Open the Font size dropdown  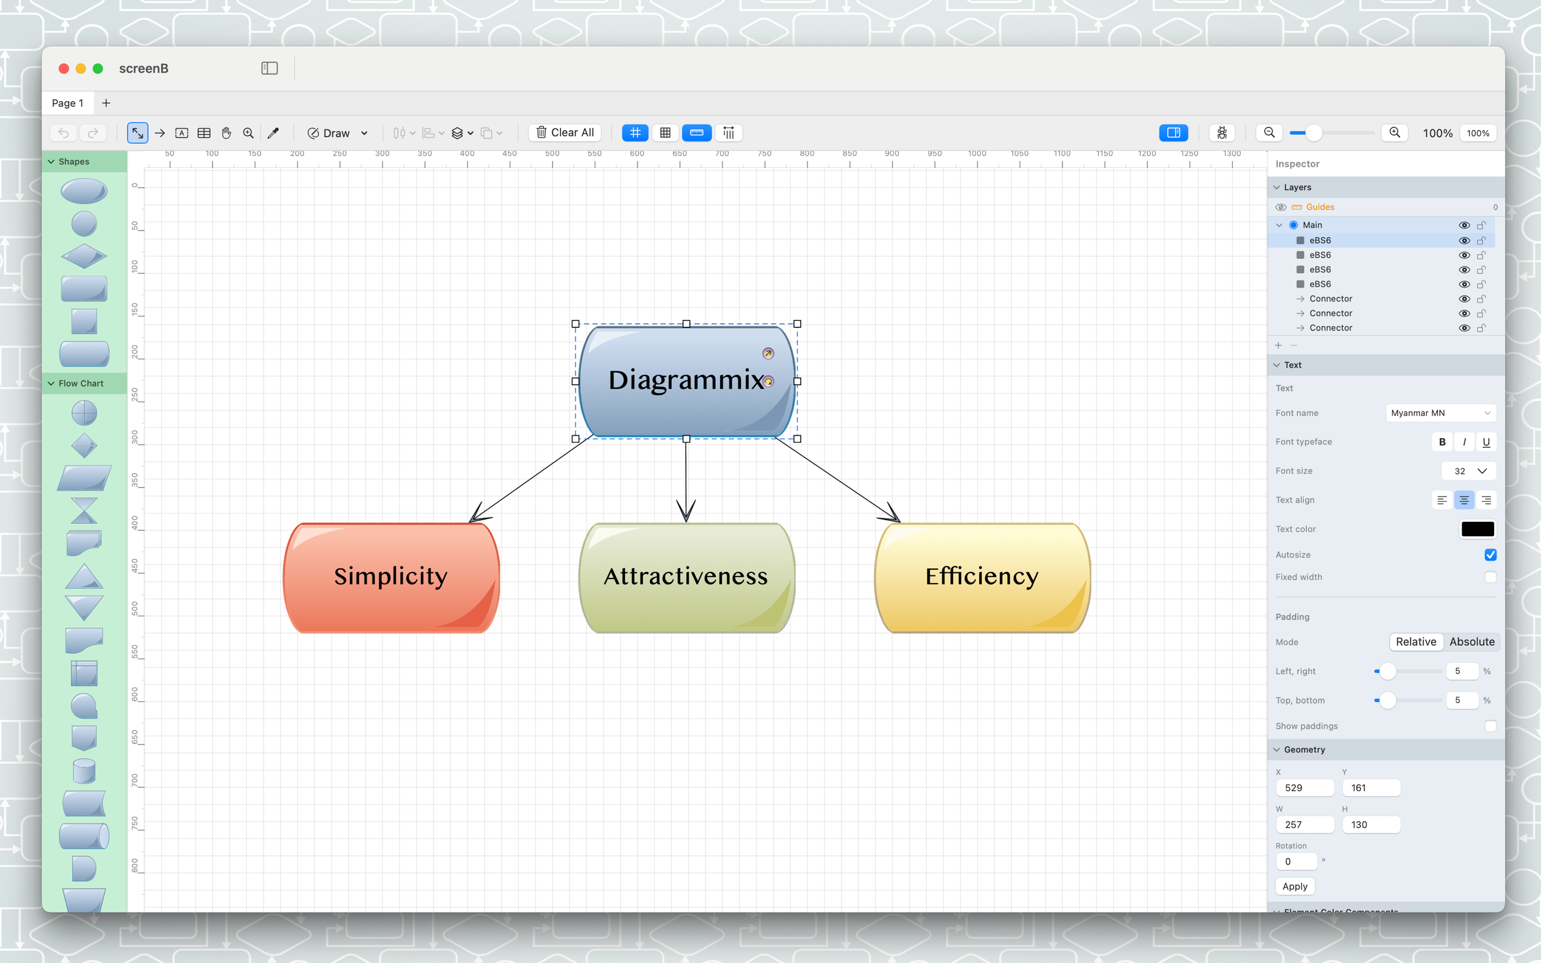coord(1468,471)
